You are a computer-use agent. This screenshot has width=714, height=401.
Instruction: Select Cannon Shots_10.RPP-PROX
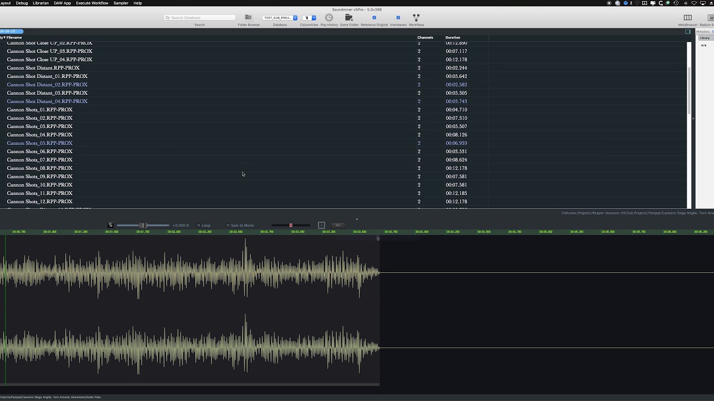pyautogui.click(x=40, y=185)
